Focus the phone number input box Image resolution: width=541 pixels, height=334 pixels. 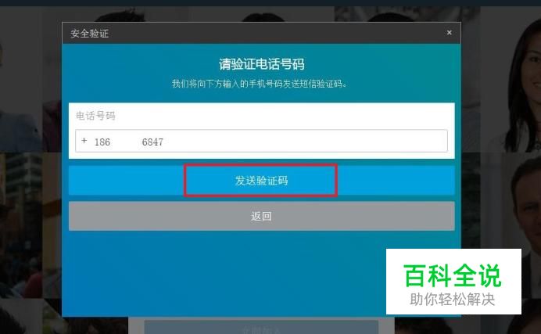[x=261, y=141]
